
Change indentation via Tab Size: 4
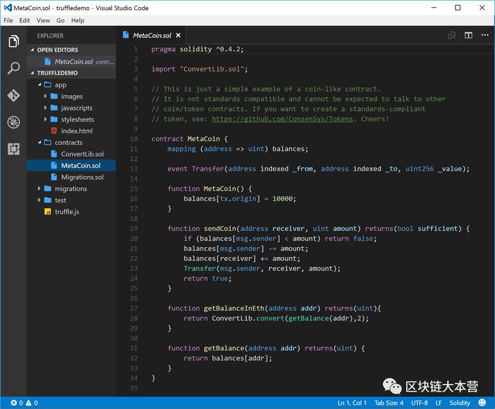tap(389, 403)
